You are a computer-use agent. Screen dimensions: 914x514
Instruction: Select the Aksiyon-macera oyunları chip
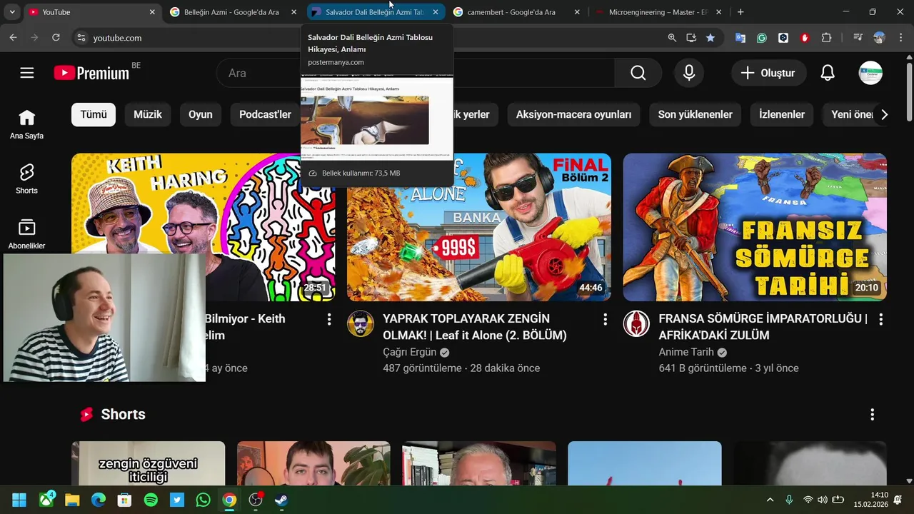pyautogui.click(x=574, y=114)
